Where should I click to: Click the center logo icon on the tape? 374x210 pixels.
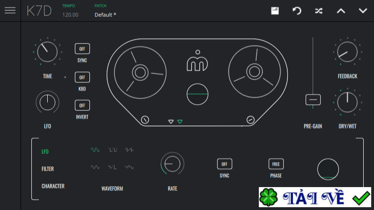(x=197, y=60)
